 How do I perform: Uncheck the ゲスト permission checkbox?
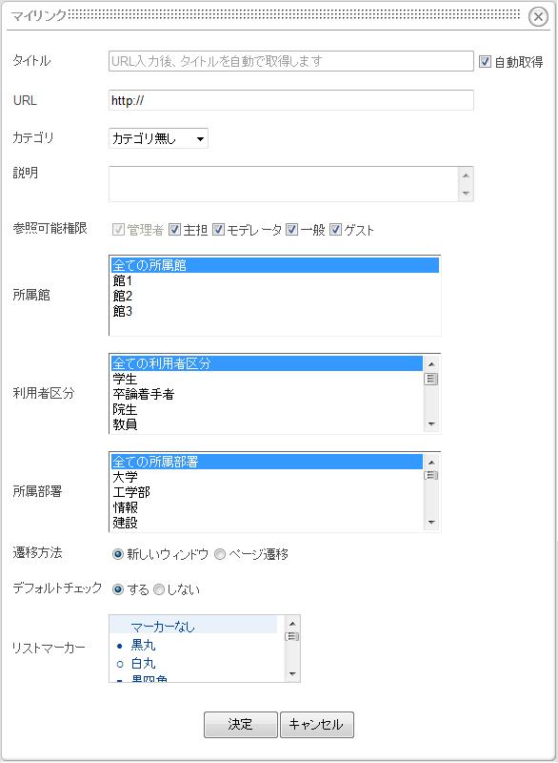tap(335, 229)
